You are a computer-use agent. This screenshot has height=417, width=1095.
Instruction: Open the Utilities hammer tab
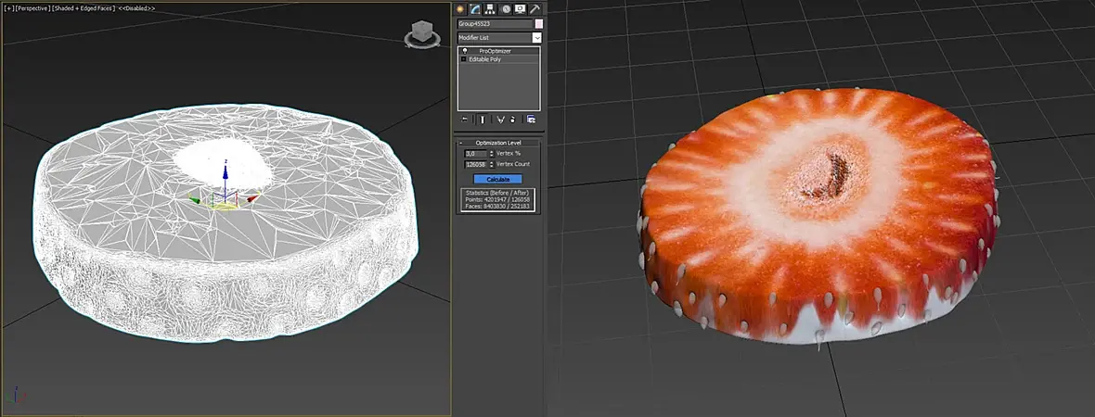pyautogui.click(x=535, y=9)
